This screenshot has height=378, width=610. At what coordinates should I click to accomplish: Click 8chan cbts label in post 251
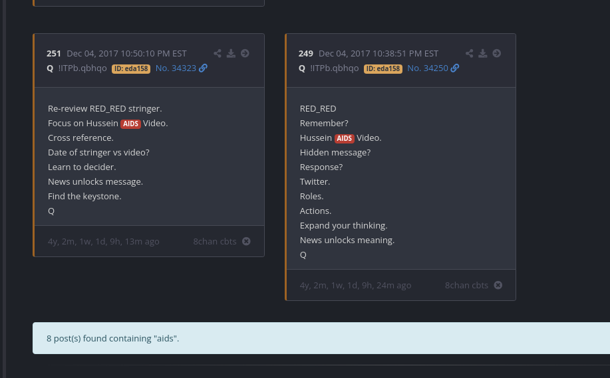(215, 241)
